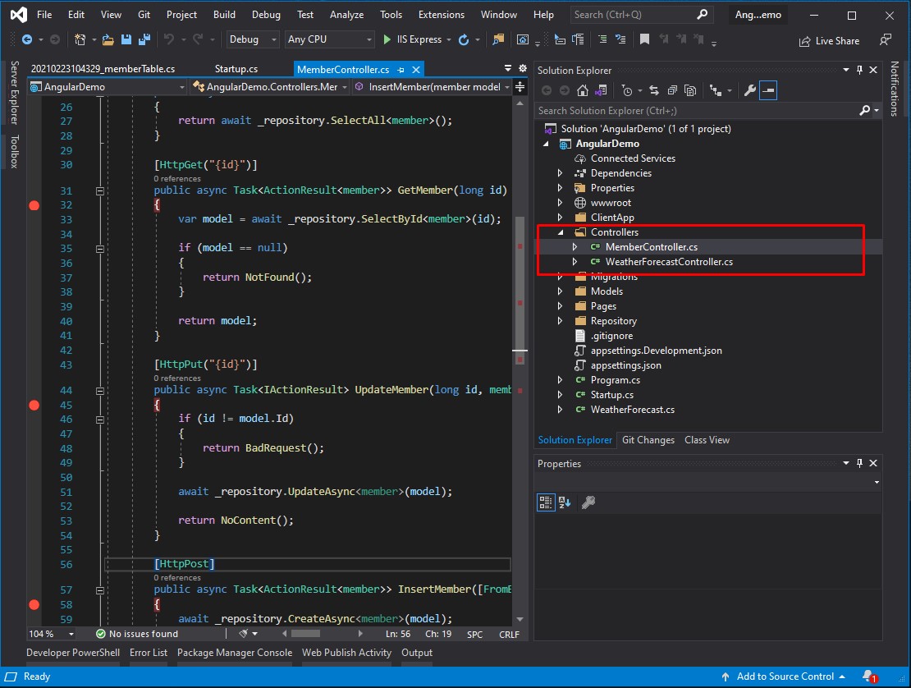Click the Alphabetical sort icon in Properties
Image resolution: width=911 pixels, height=688 pixels.
565,502
